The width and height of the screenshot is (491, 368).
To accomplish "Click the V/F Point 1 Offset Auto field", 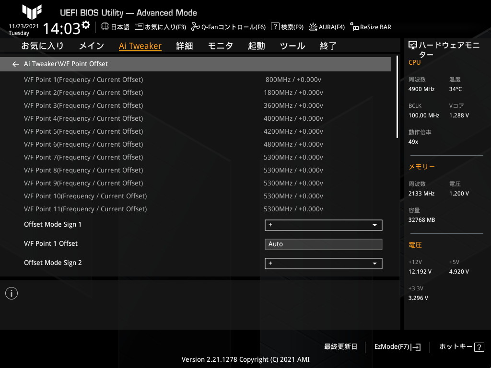I will pos(324,244).
